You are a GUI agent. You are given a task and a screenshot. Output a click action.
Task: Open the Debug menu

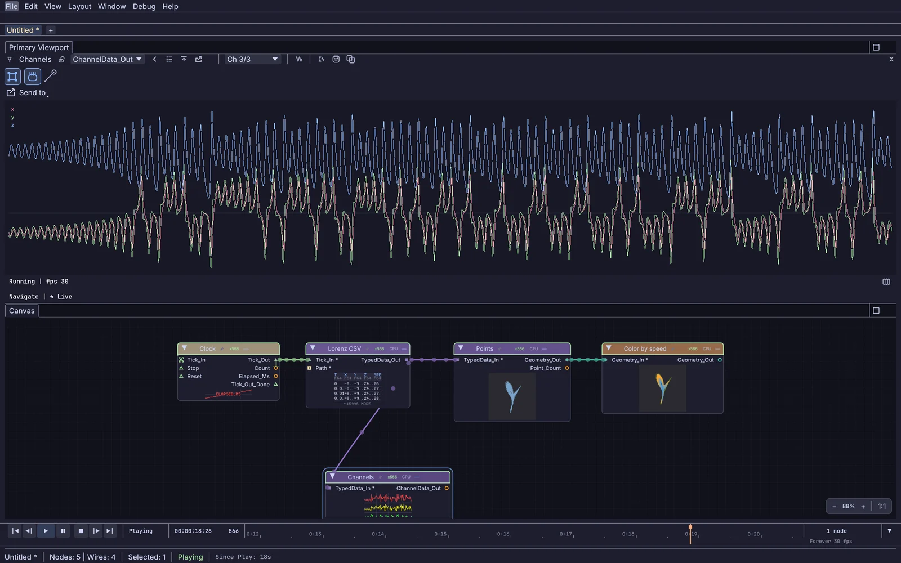[x=144, y=6]
